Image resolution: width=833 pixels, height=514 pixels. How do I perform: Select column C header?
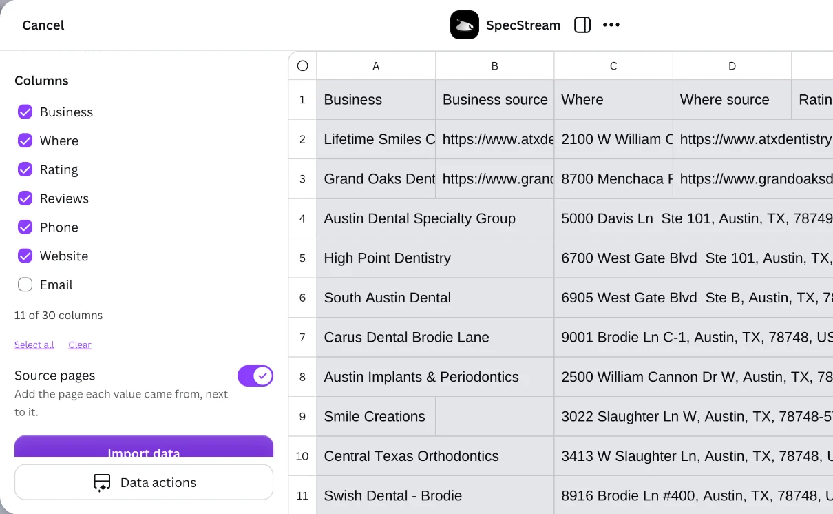613,66
